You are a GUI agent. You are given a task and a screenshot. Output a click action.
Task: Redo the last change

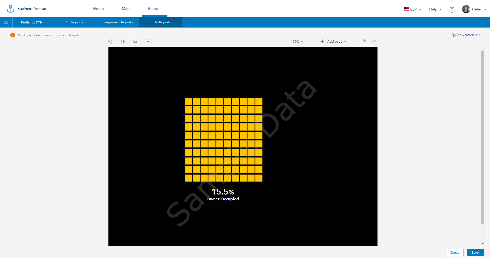[x=374, y=41]
